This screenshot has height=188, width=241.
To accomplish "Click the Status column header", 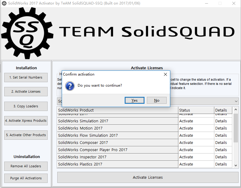I will (196, 110).
